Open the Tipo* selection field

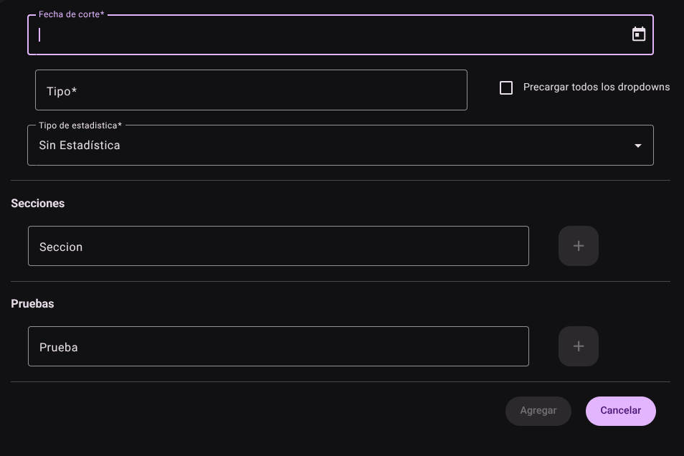coord(251,90)
